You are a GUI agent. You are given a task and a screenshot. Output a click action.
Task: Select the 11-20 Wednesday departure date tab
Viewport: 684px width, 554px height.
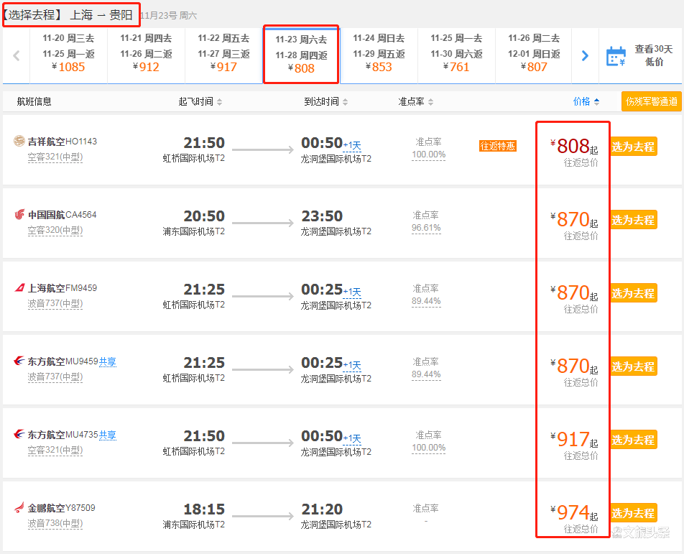[68, 55]
